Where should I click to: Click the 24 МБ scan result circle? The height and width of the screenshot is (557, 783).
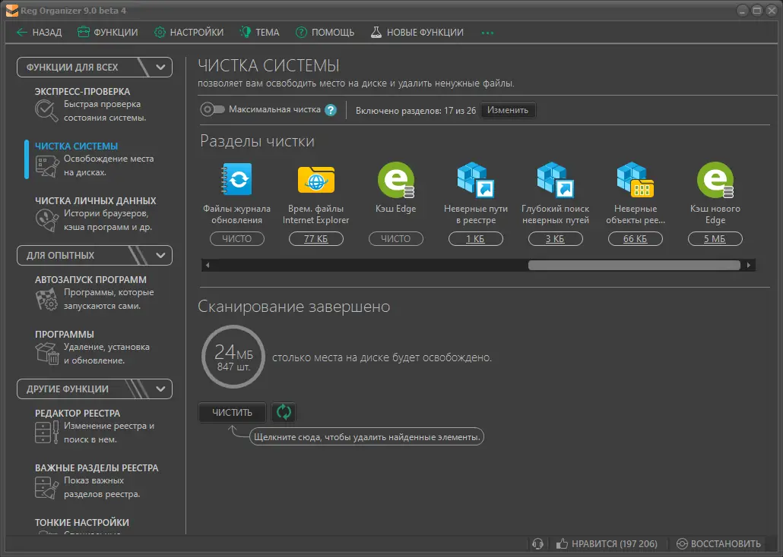coord(233,357)
